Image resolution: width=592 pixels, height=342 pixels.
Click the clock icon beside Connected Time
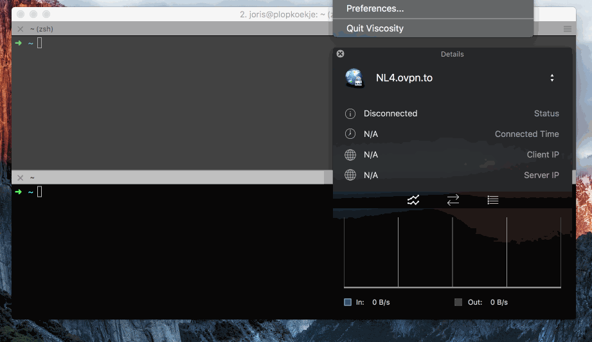(x=350, y=134)
